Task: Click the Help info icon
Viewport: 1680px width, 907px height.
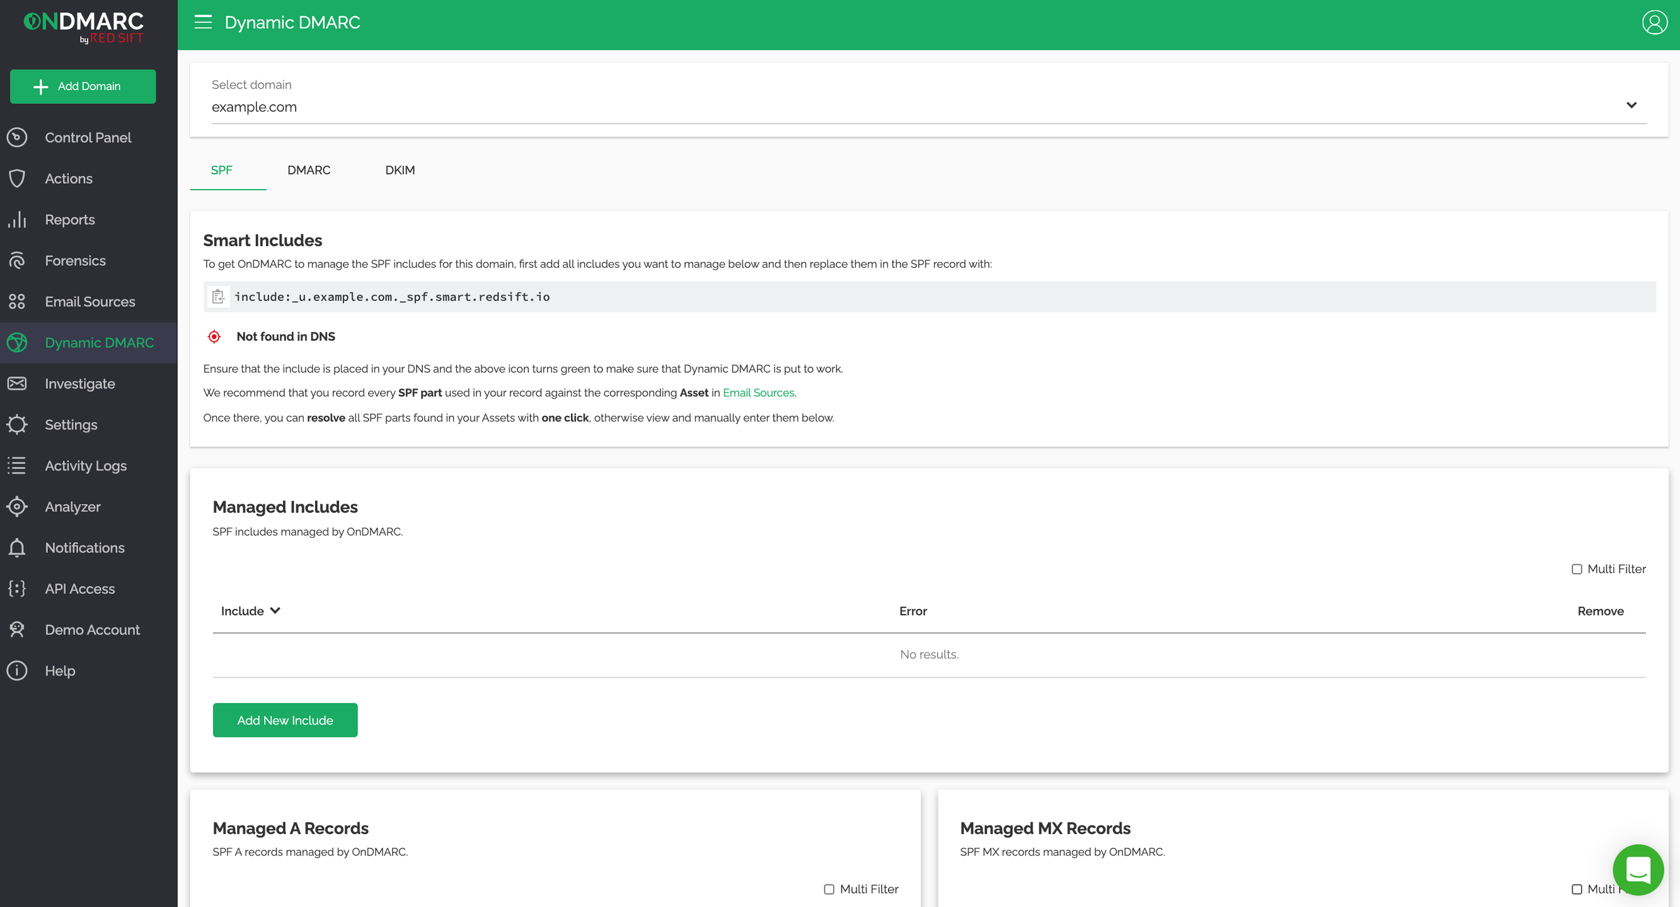Action: [17, 671]
